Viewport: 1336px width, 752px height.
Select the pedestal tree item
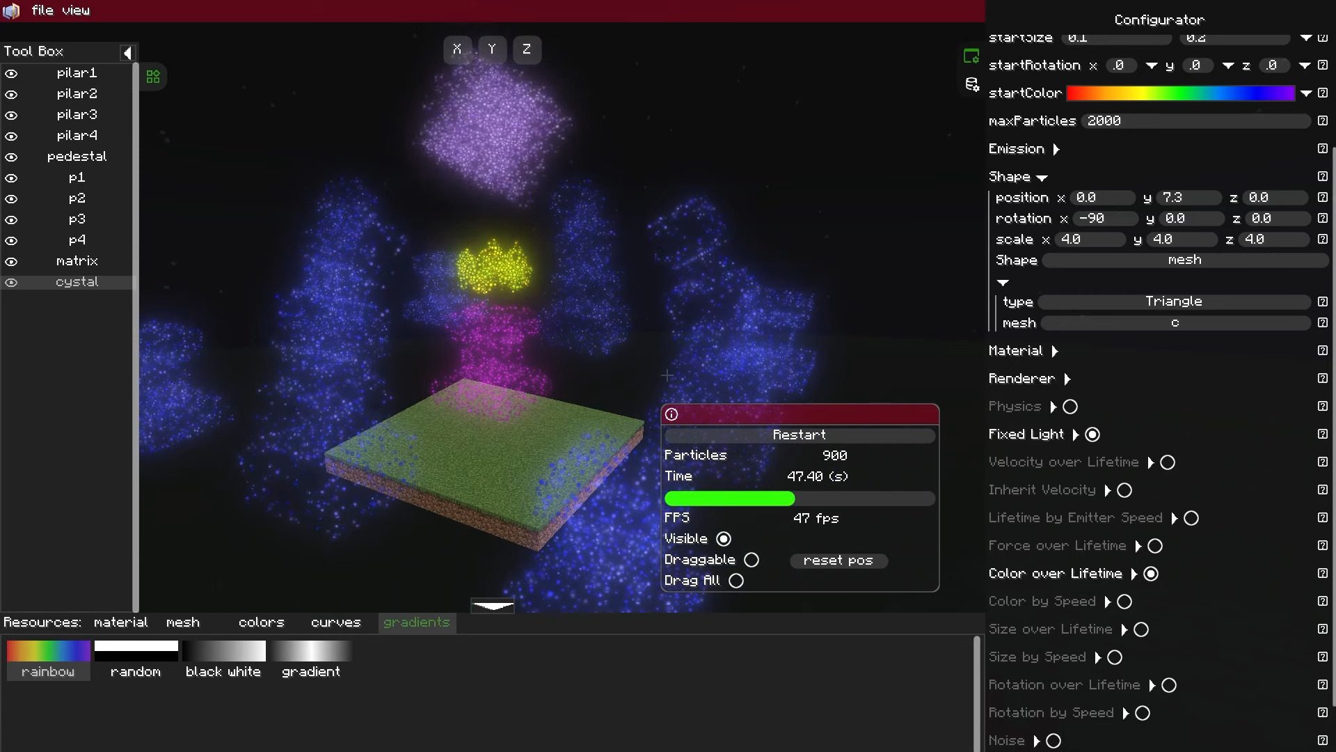76,156
